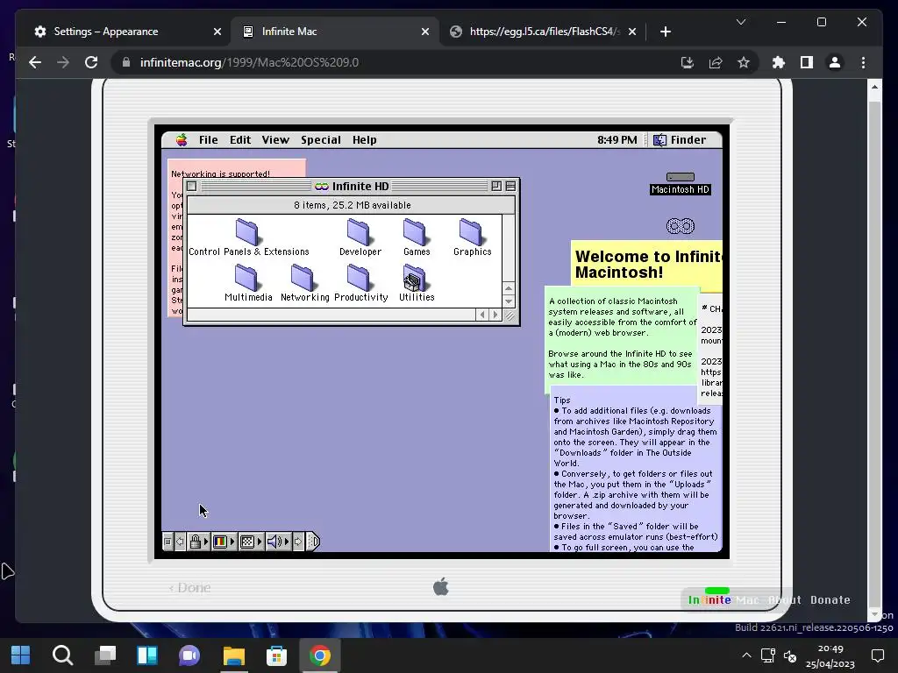
Task: Reload the Infinite Mac page
Action: (x=91, y=62)
